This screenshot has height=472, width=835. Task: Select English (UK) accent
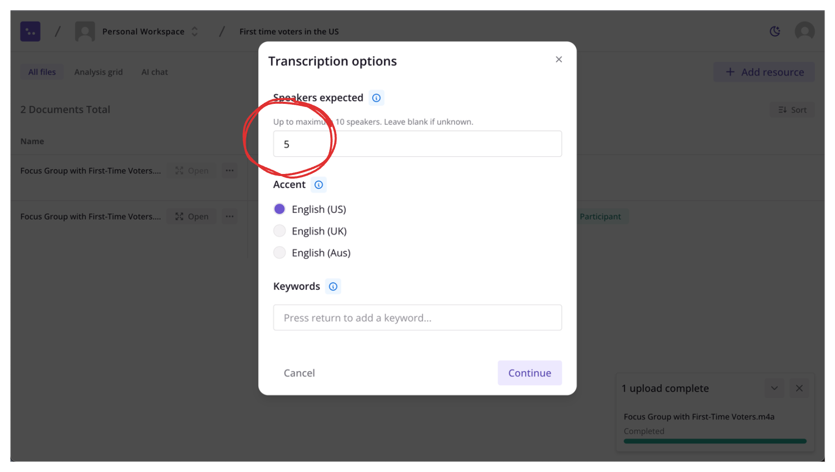(279, 231)
